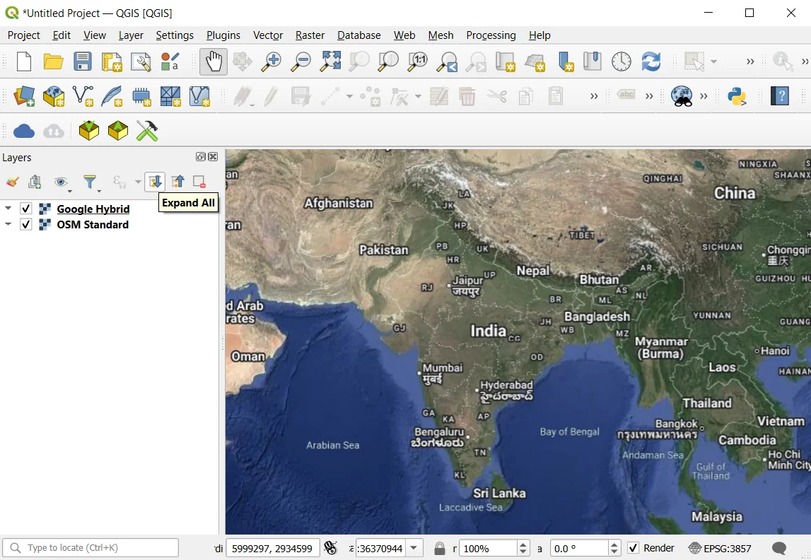The width and height of the screenshot is (811, 560).
Task: Add a new vector layer
Action: tap(83, 96)
